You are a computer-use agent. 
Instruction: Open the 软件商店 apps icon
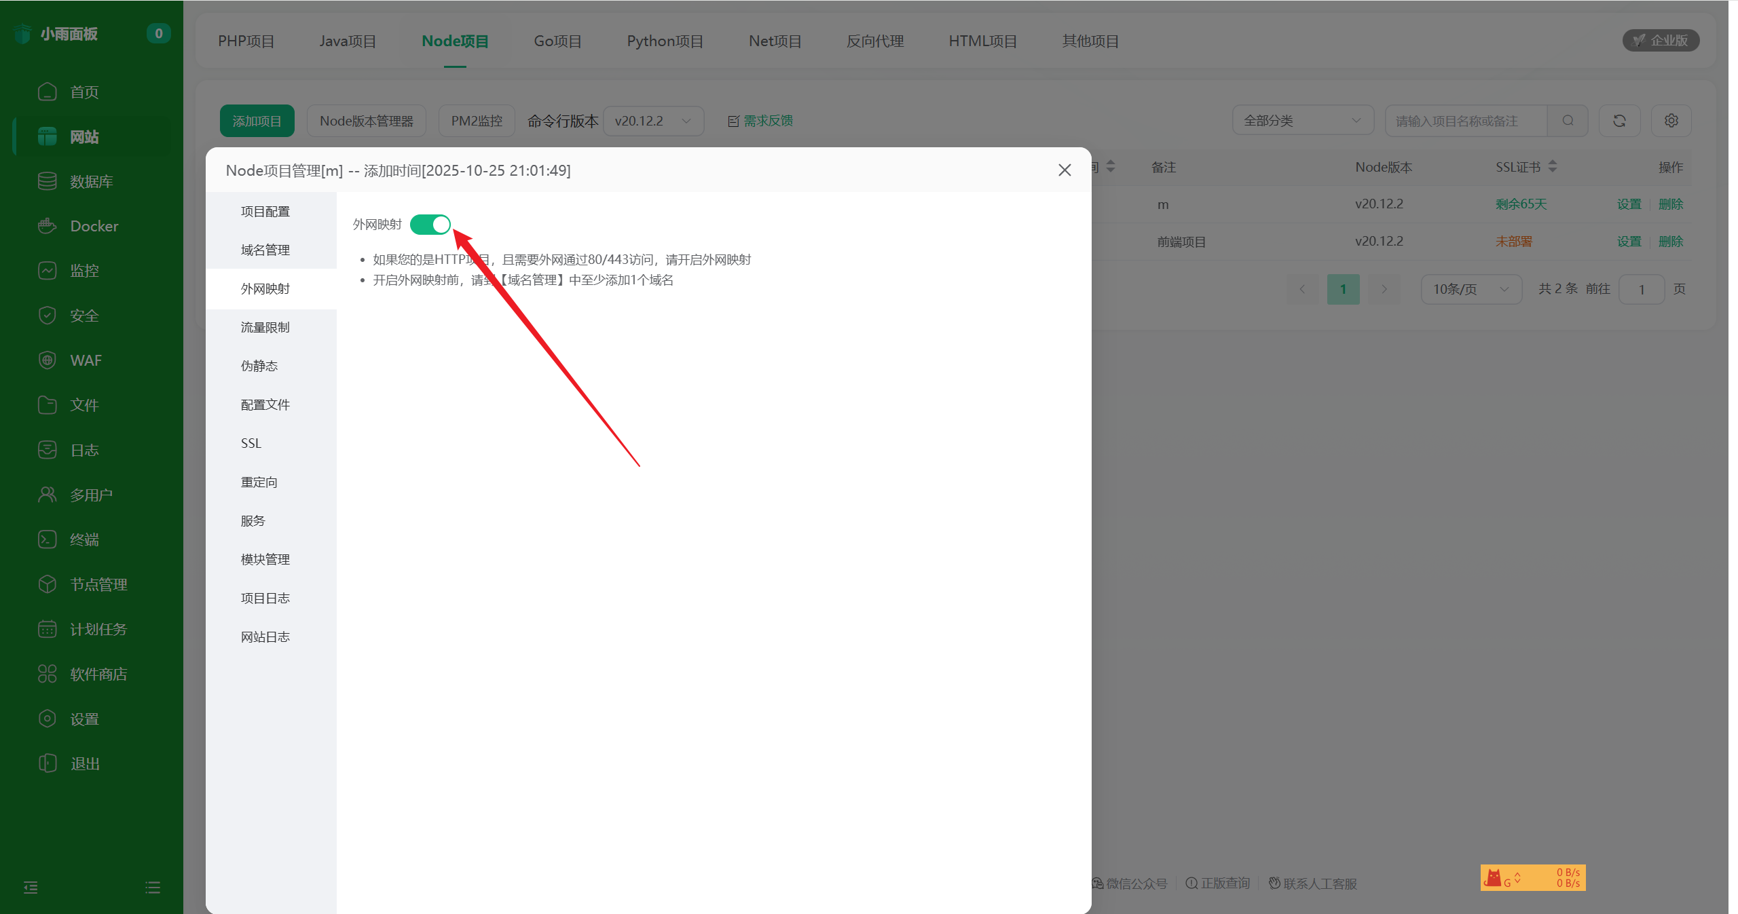tap(47, 674)
